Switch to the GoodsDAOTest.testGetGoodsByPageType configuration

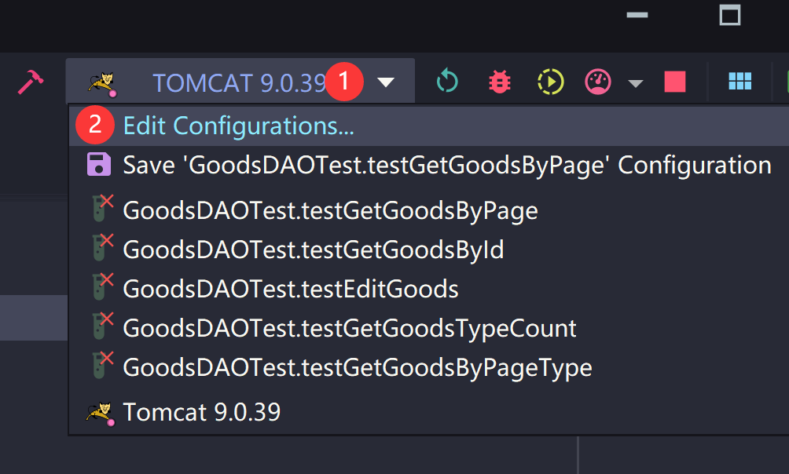pyautogui.click(x=357, y=367)
